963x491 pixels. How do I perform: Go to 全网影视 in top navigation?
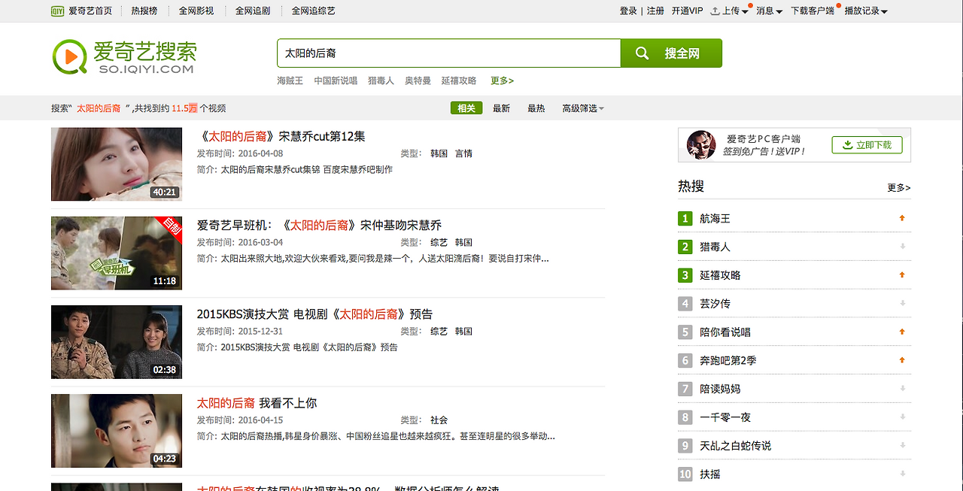(196, 11)
